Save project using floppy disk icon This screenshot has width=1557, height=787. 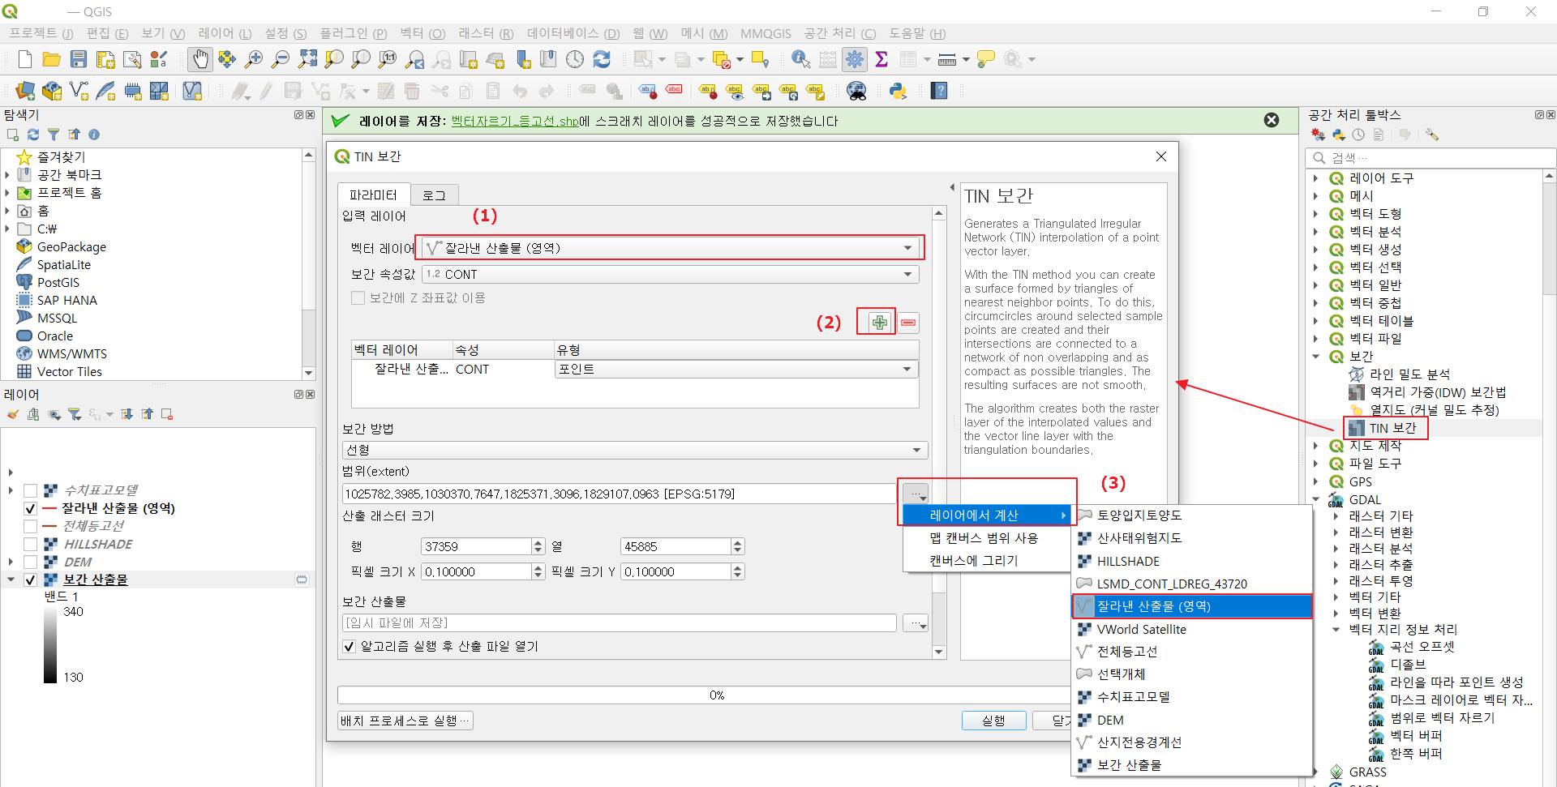tap(79, 59)
